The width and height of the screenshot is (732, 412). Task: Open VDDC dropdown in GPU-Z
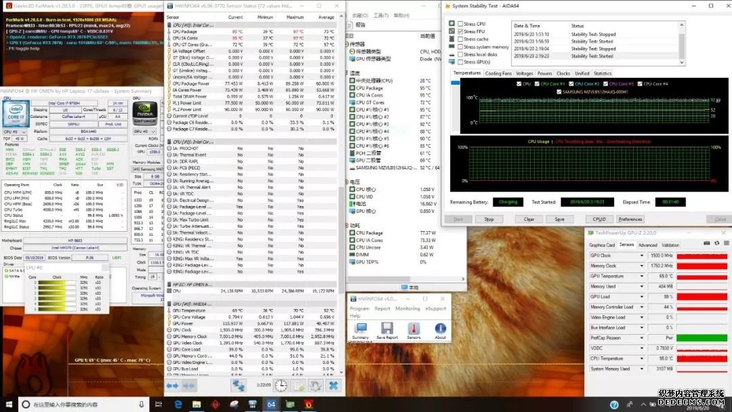[x=641, y=348]
